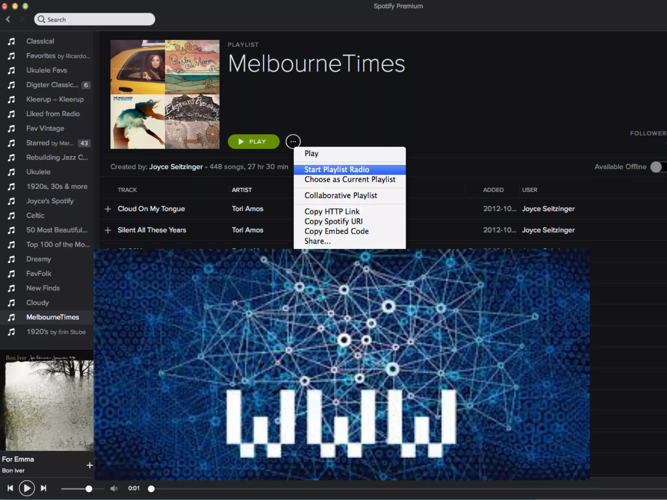Choose Copy Spotify URI from menu
The image size is (667, 500).
[x=333, y=221]
